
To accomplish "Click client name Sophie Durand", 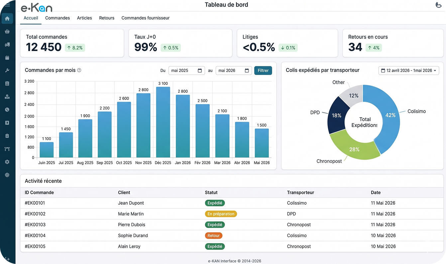I will click(x=133, y=235).
